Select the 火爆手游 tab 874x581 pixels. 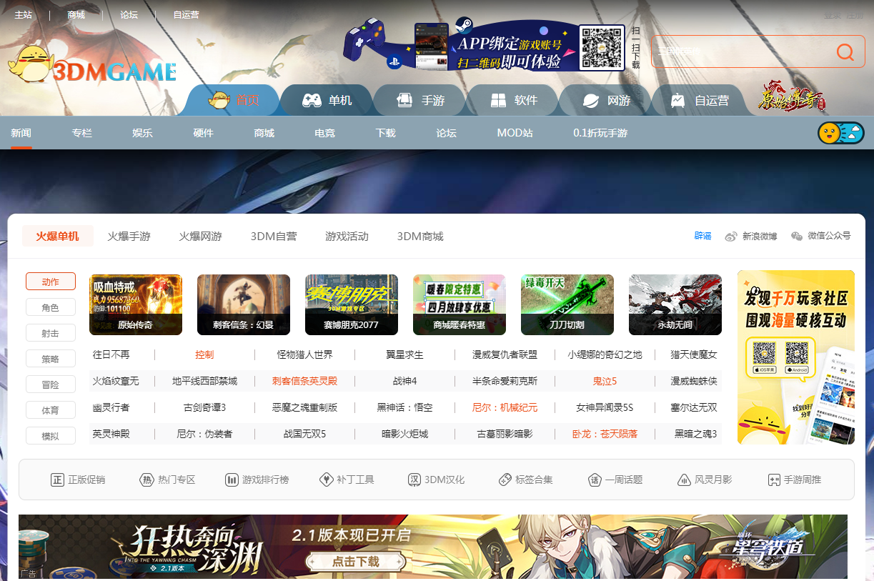point(129,237)
